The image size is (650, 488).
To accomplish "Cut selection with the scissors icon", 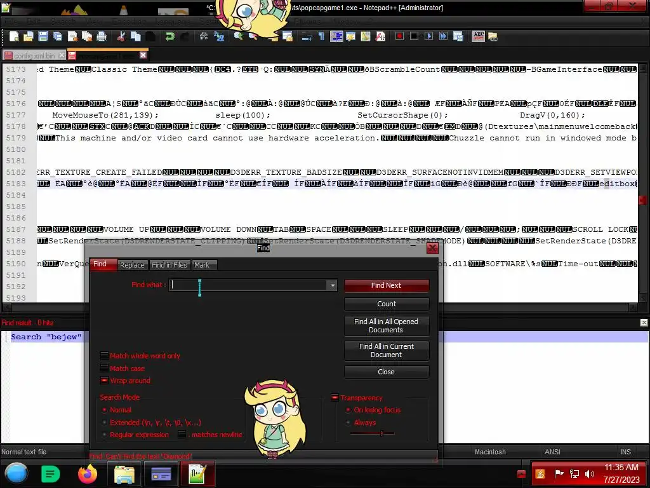I will tap(121, 36).
